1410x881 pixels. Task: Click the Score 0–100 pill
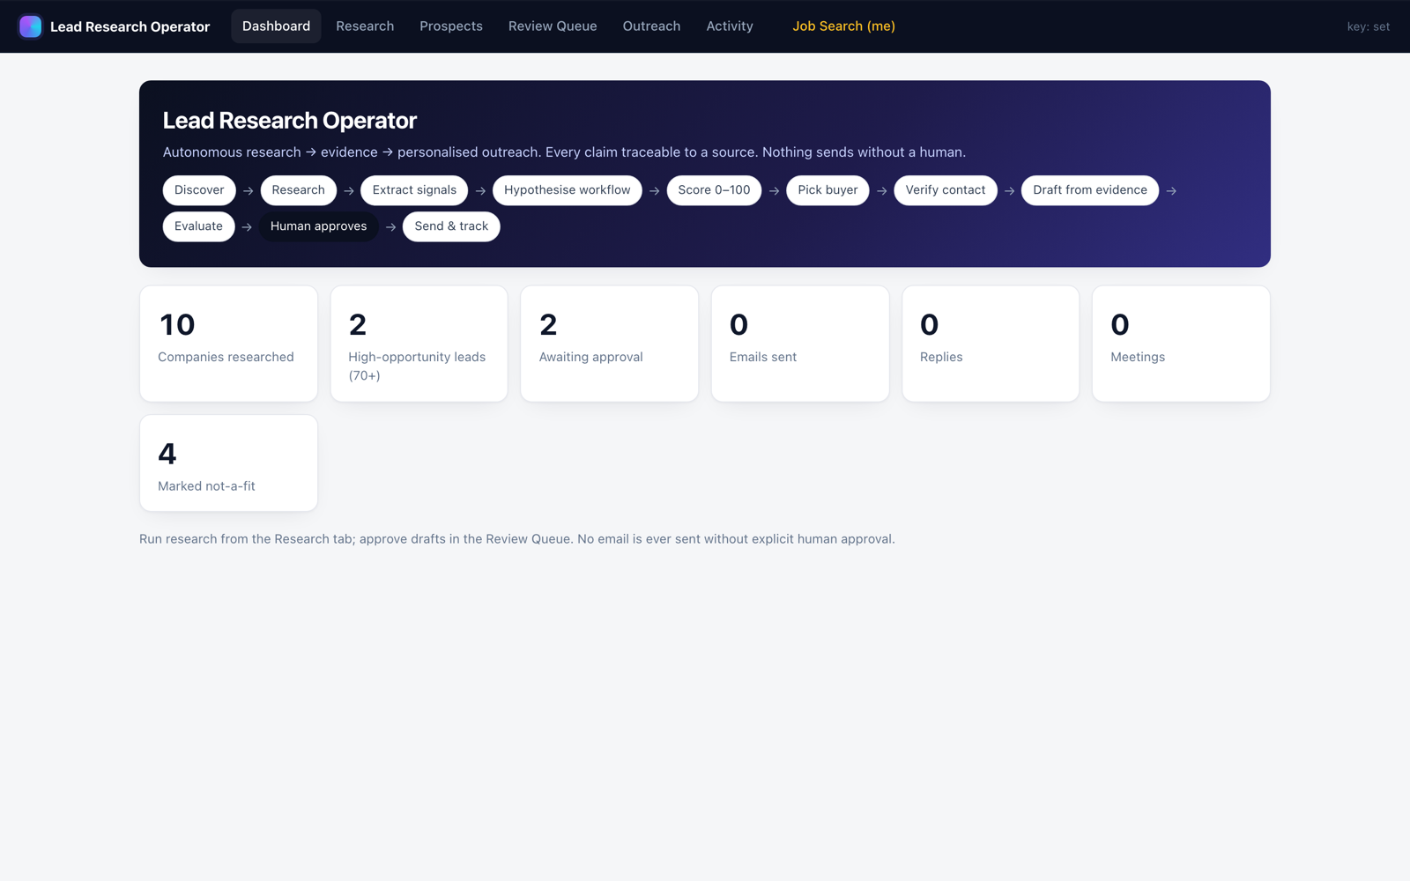(714, 190)
